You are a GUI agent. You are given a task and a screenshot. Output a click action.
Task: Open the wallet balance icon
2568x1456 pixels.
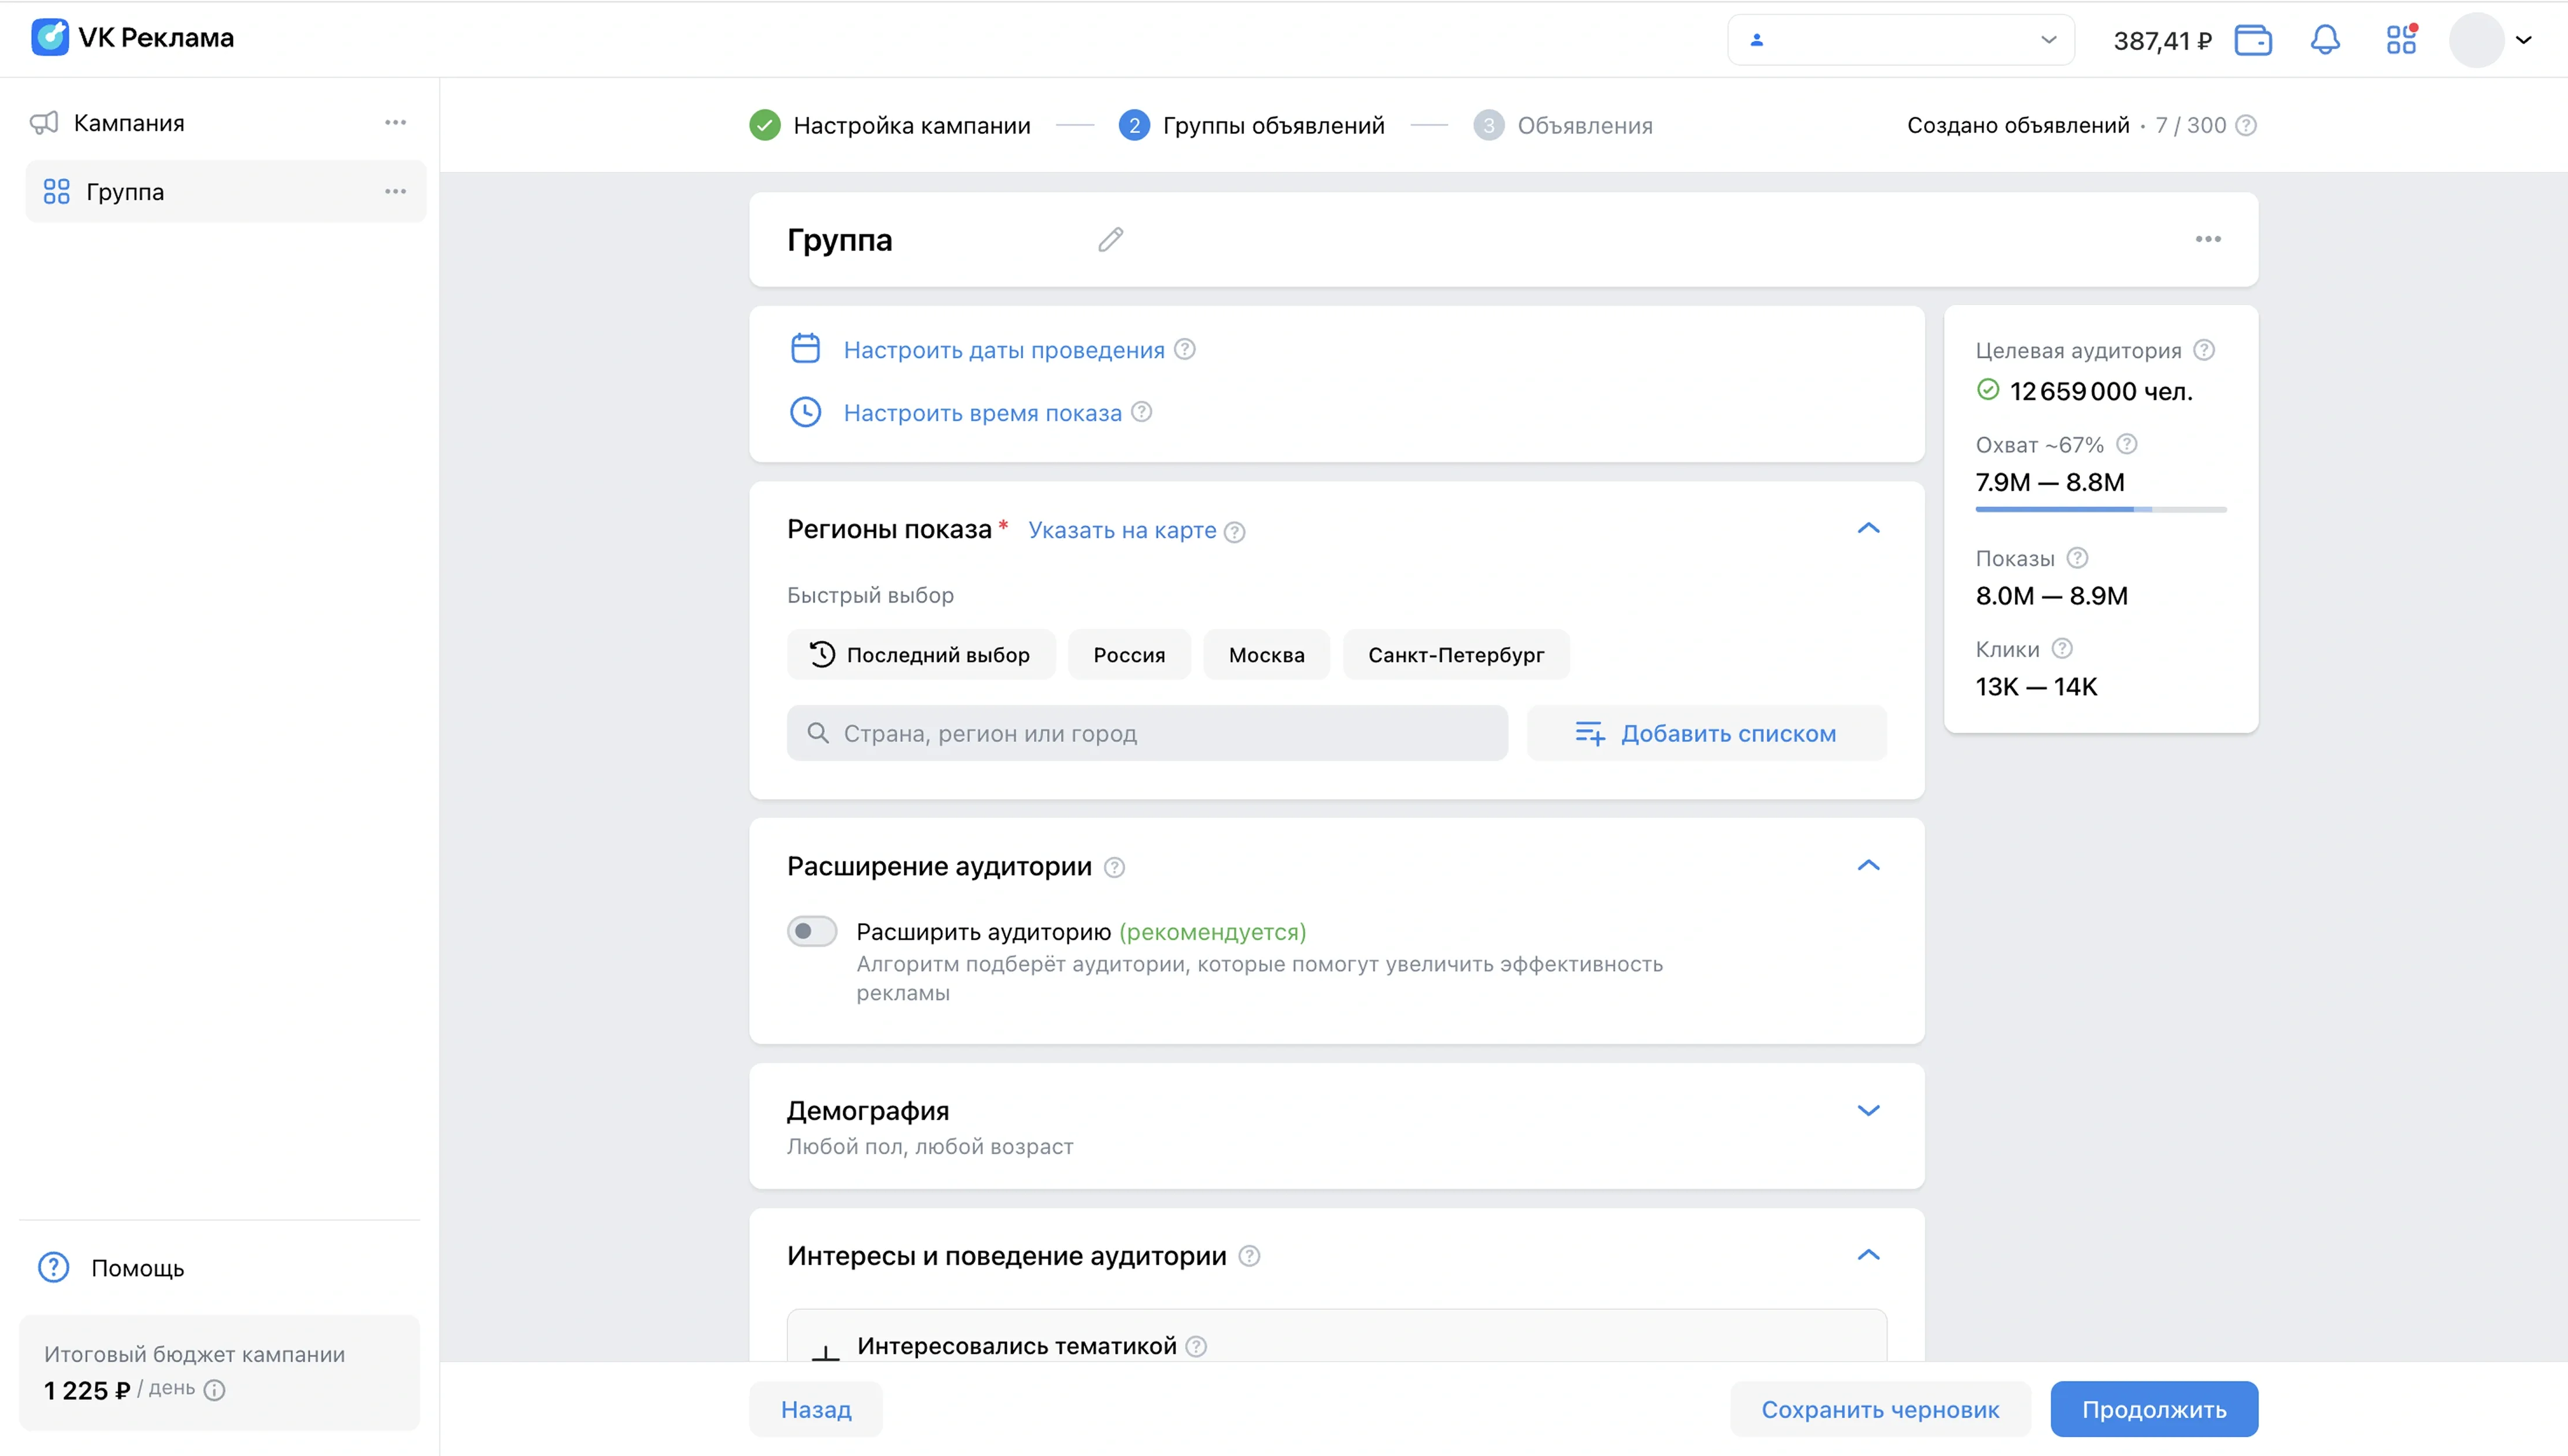point(2253,40)
